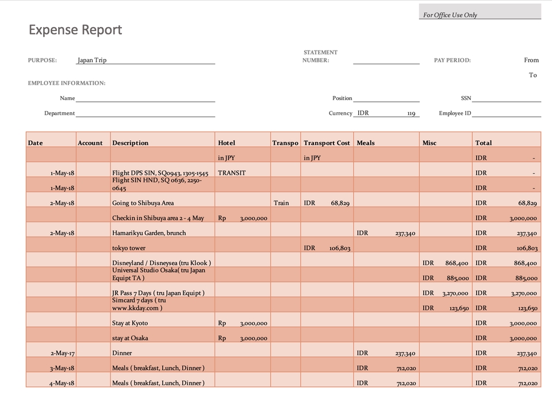Select the 'Going to Shibuya Area' cell
Image resolution: width=552 pixels, height=398 pixels.
163,200
